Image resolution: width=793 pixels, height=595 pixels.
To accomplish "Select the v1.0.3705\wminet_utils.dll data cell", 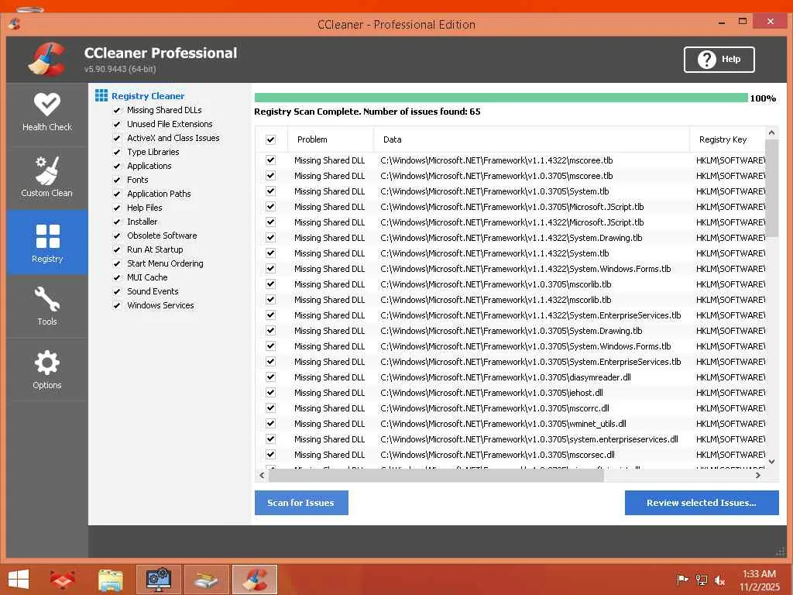I will (503, 424).
